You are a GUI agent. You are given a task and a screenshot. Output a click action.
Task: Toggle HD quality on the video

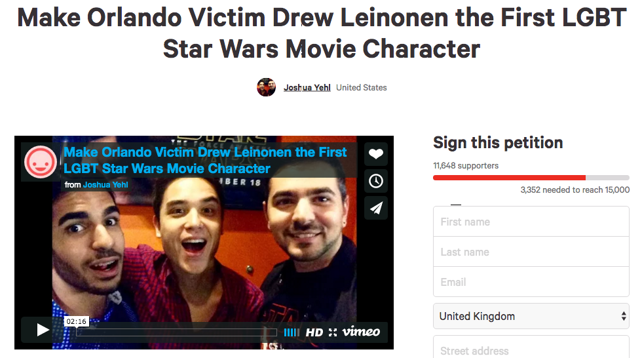pyautogui.click(x=314, y=332)
